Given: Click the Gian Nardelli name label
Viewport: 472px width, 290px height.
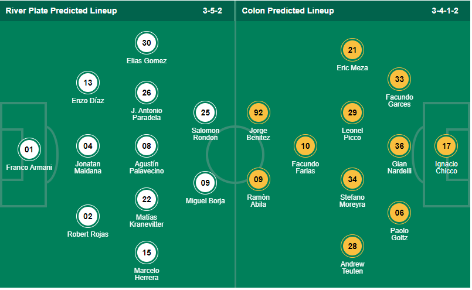Looking at the screenshot, I should 399,168.
